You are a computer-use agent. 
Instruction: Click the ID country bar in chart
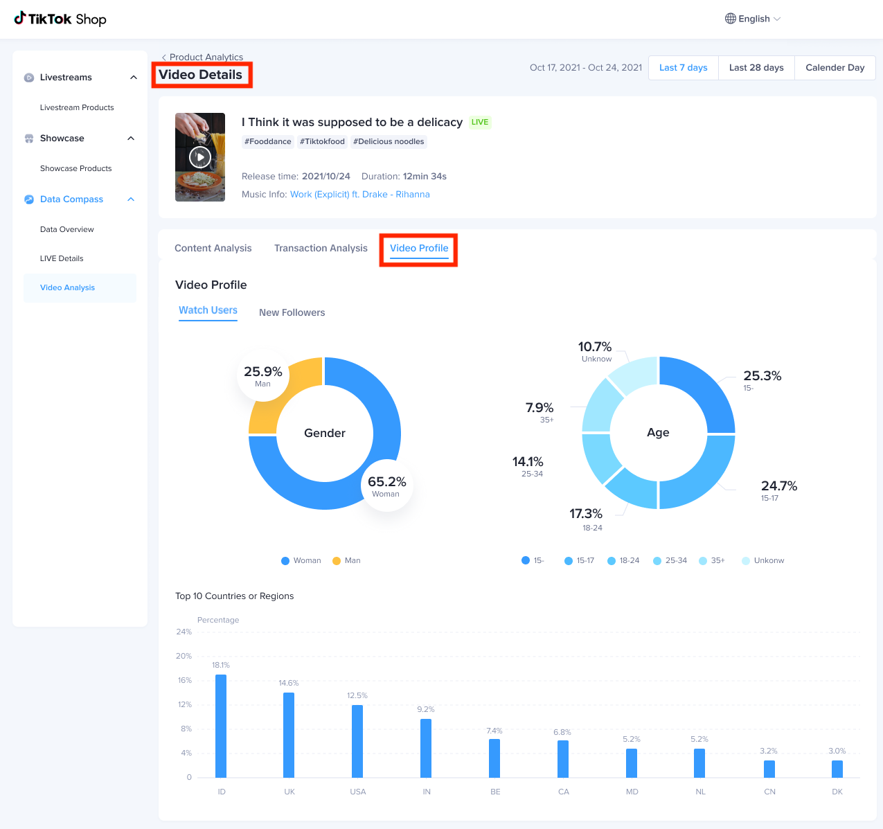coord(221,726)
